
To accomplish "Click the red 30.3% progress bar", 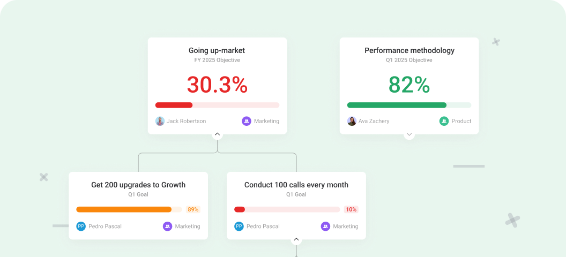I will (217, 105).
